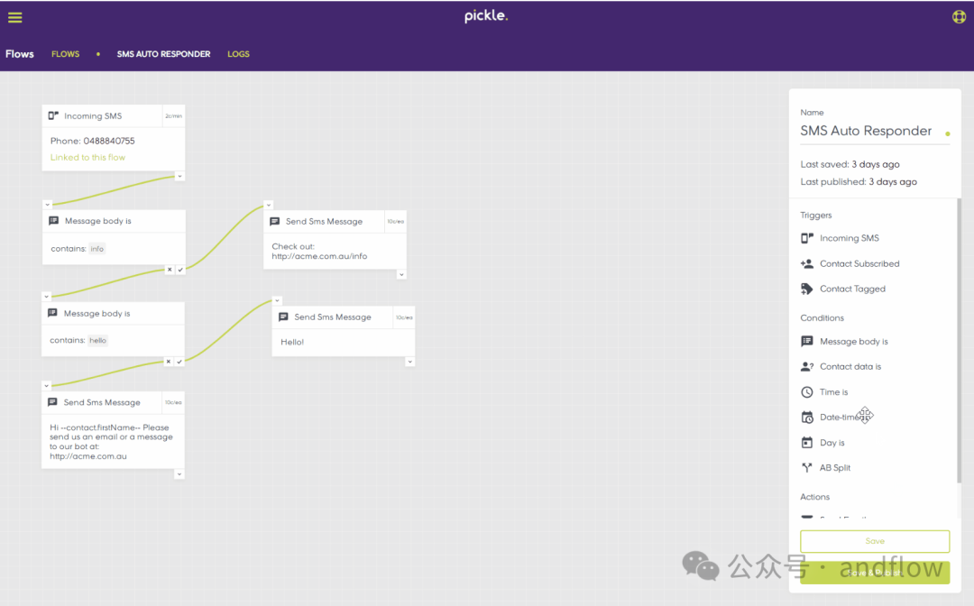Click the Save button
This screenshot has width=974, height=606.
[x=875, y=541]
